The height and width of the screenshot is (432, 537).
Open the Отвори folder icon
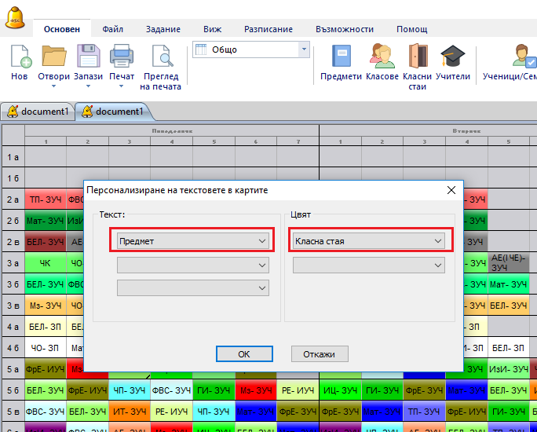click(x=53, y=58)
